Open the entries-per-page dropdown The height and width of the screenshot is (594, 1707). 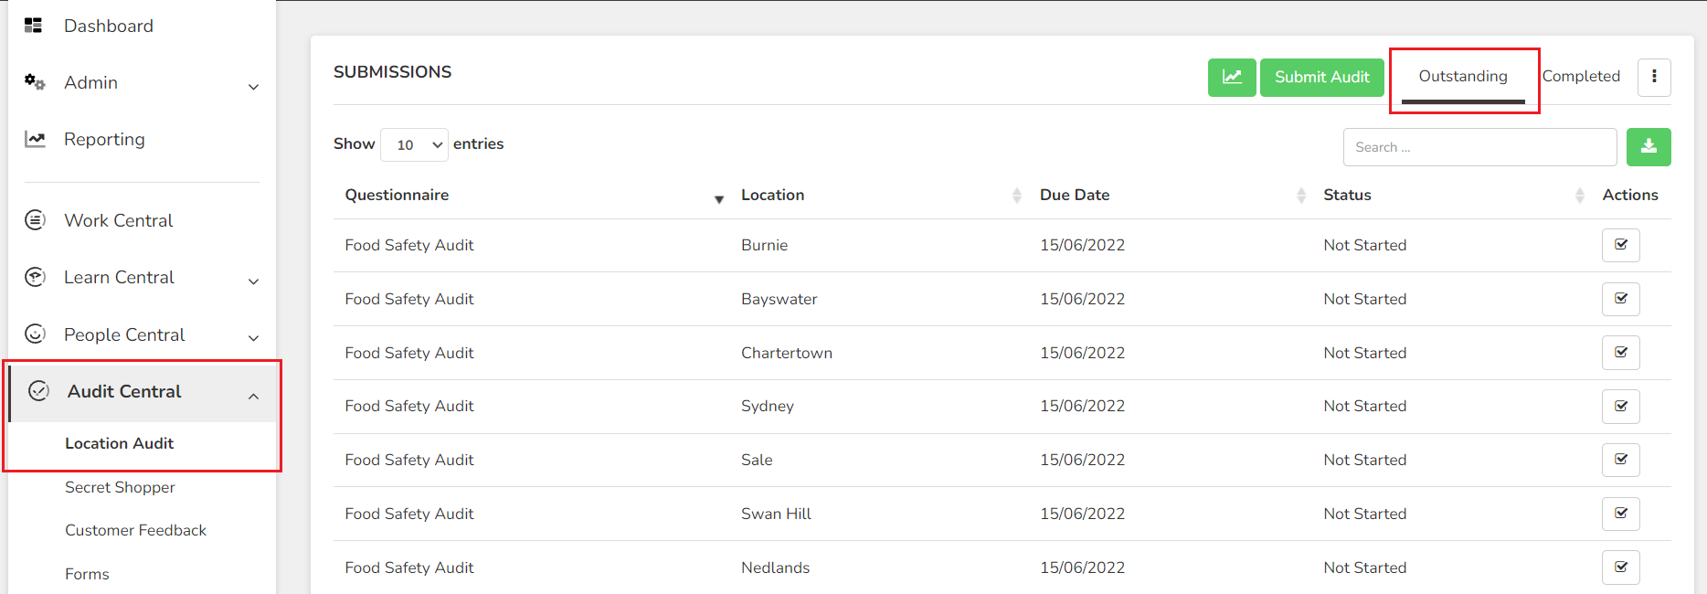pyautogui.click(x=414, y=144)
